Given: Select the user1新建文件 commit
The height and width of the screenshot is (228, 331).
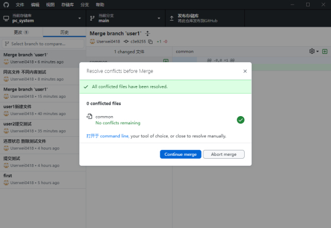Looking at the screenshot, I should (x=43, y=110).
